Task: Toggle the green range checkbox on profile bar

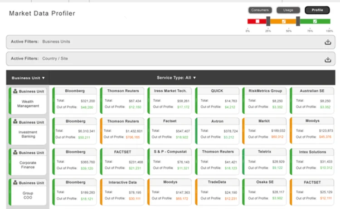Action: (x=315, y=21)
